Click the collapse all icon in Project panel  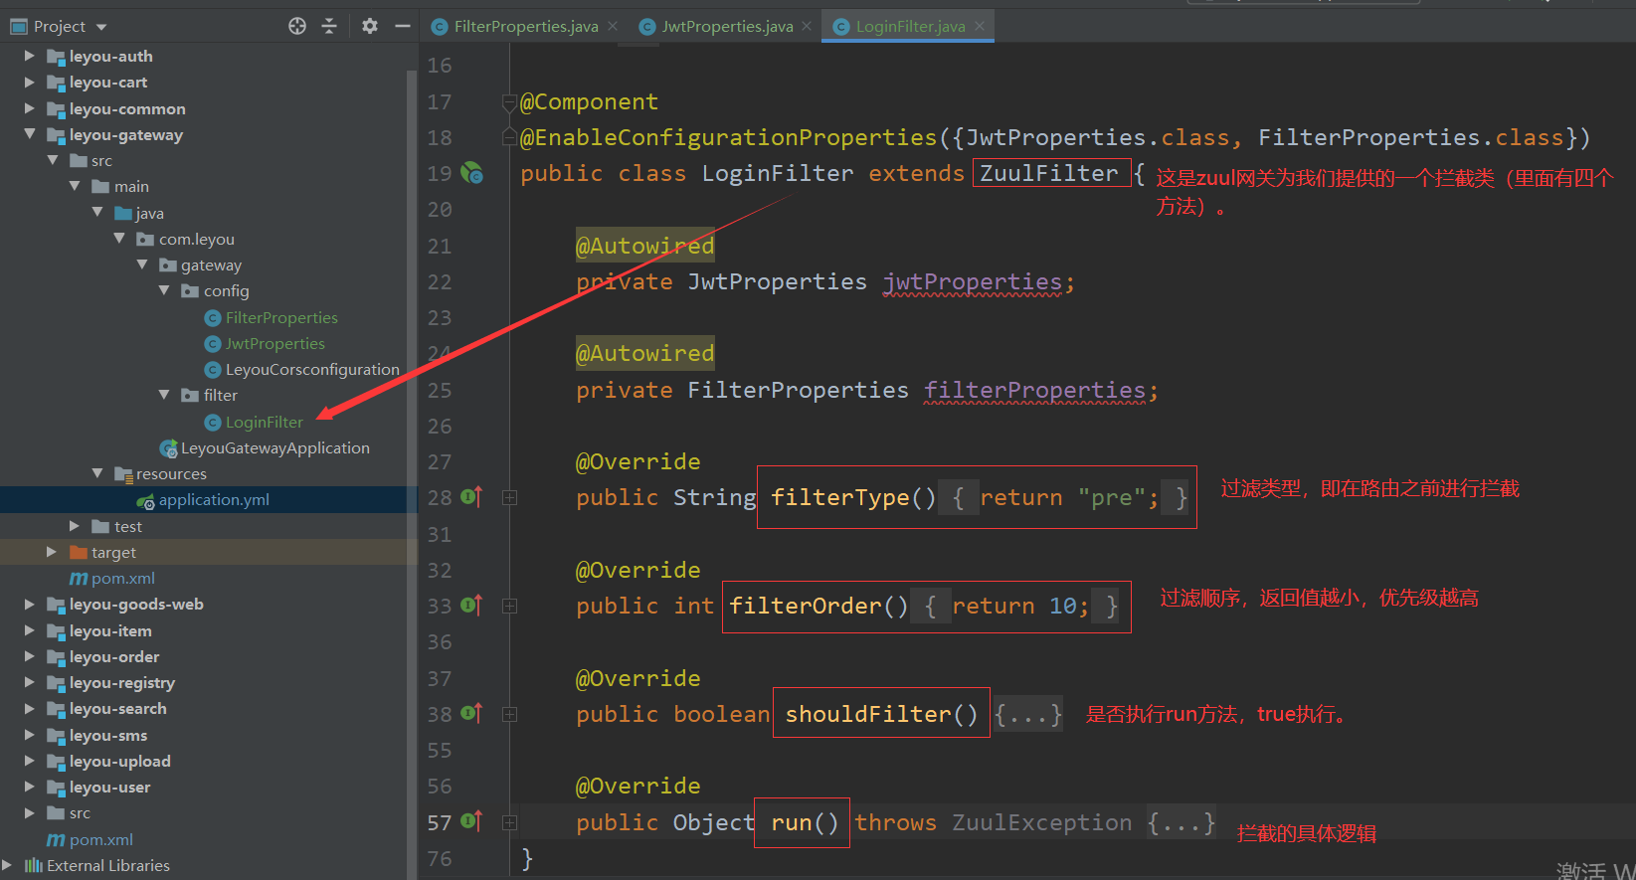[329, 26]
